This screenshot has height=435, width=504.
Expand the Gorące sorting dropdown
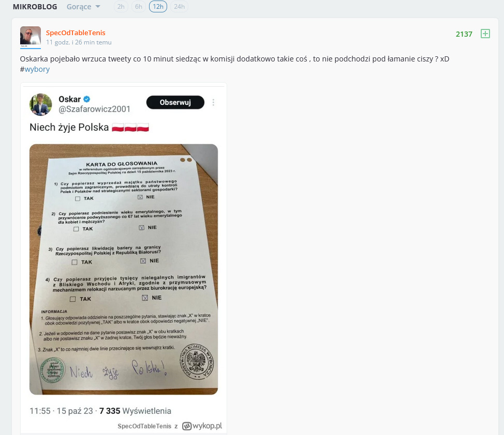[83, 7]
